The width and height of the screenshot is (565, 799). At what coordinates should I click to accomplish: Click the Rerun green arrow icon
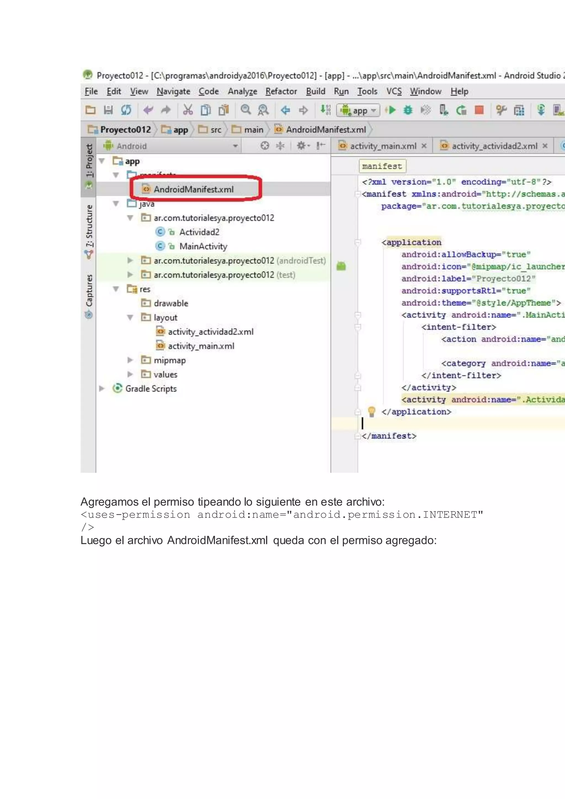pos(461,110)
